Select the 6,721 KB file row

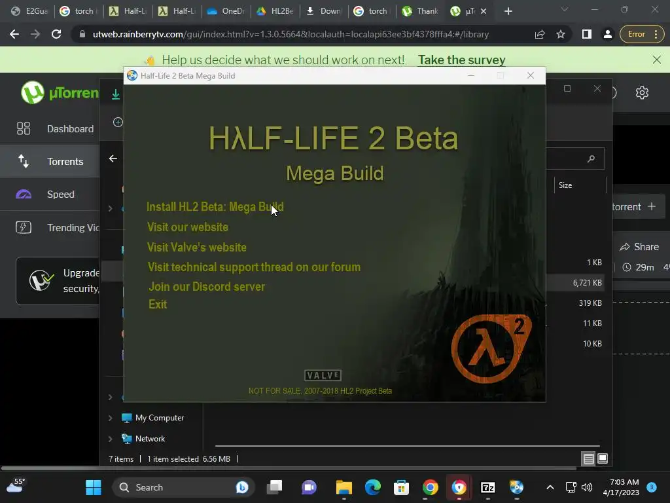tap(575, 283)
